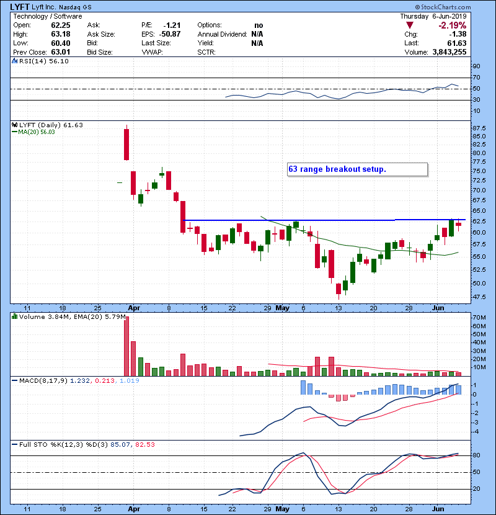Click the MA(20) green legend line
The height and width of the screenshot is (515, 496).
(x=14, y=132)
